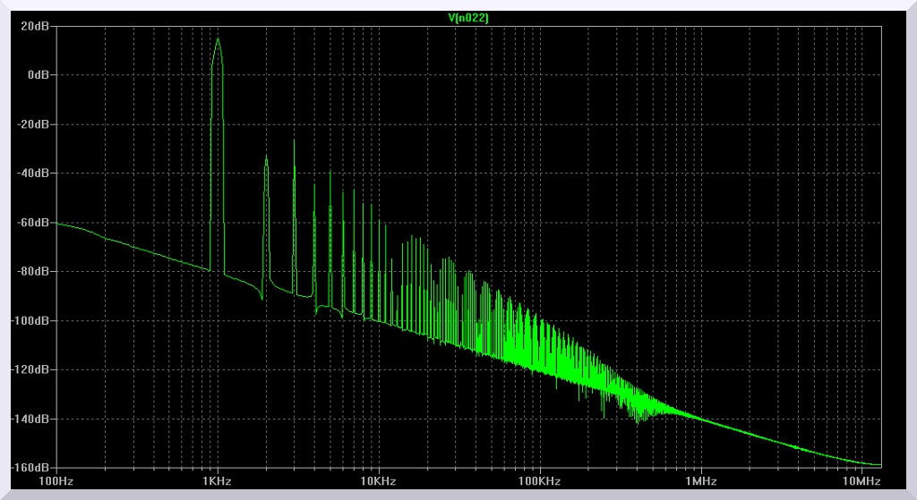
Task: Click the -60dB vertical axis label
Action: tap(34, 223)
